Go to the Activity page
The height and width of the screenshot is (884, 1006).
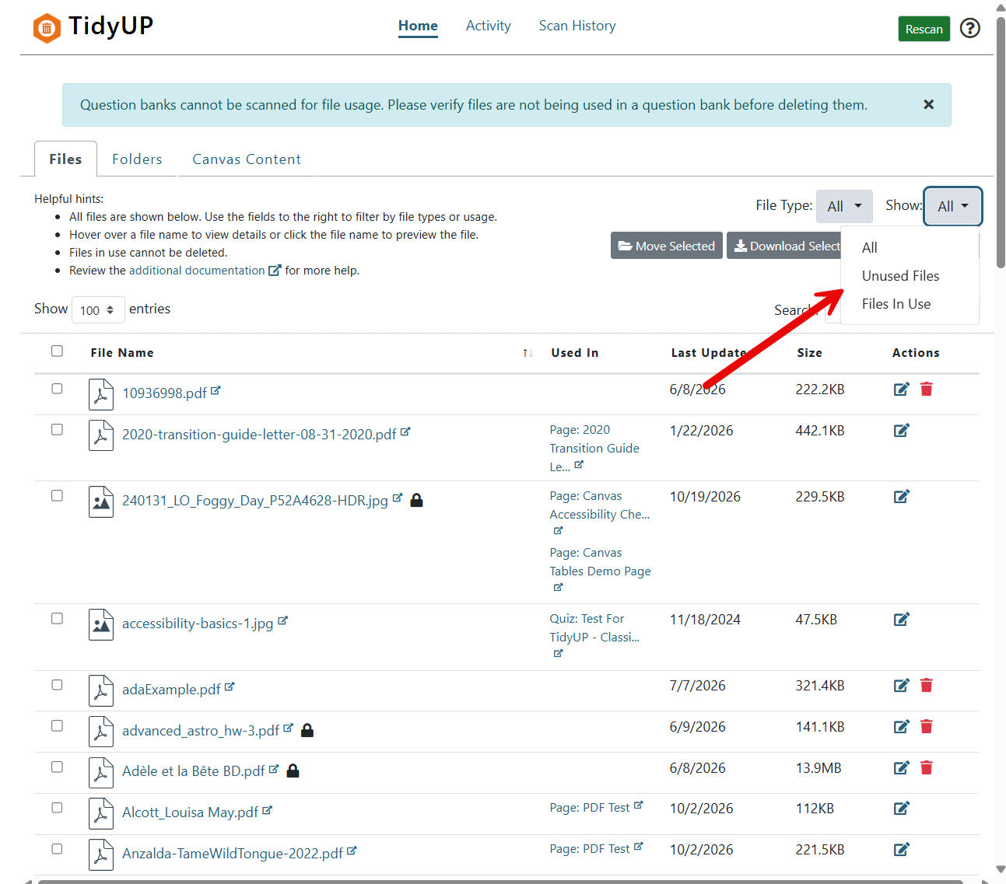pos(489,26)
